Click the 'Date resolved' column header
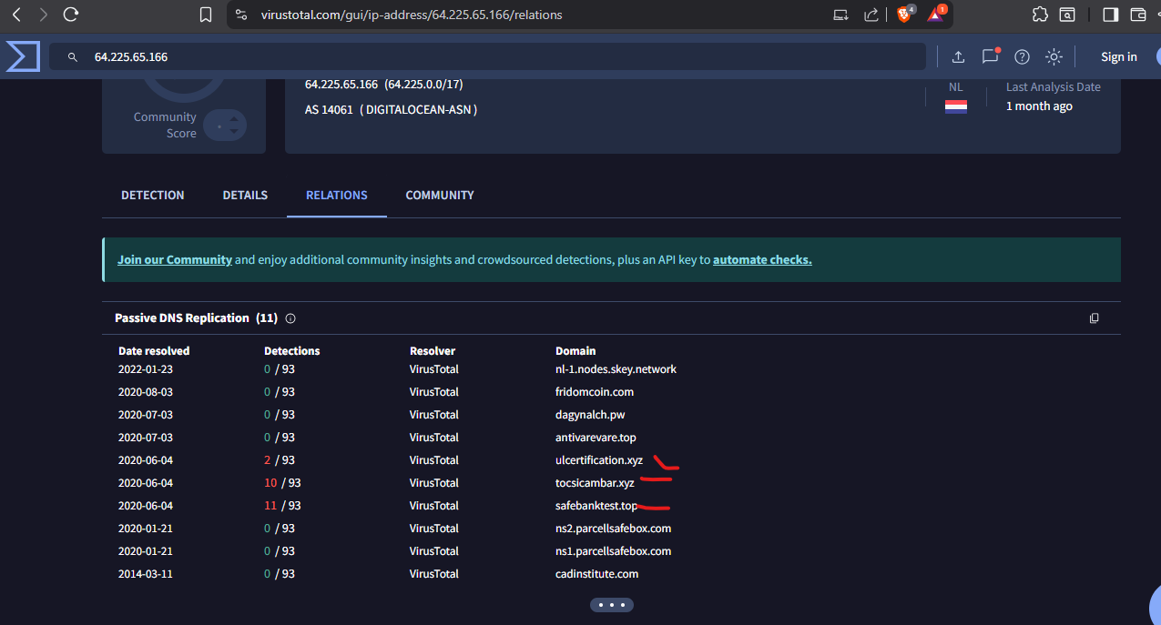1161x625 pixels. click(x=154, y=350)
